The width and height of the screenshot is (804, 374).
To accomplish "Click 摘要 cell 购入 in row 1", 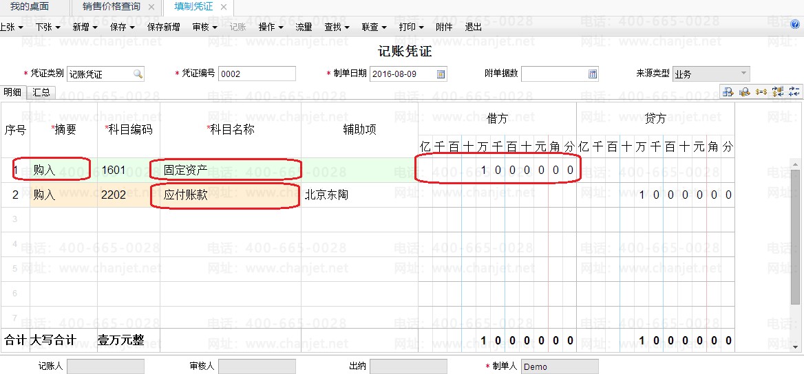I will (63, 170).
